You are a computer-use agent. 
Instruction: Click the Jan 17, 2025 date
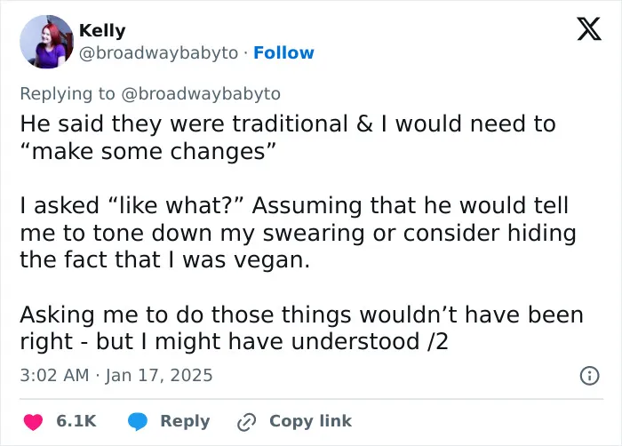click(159, 376)
